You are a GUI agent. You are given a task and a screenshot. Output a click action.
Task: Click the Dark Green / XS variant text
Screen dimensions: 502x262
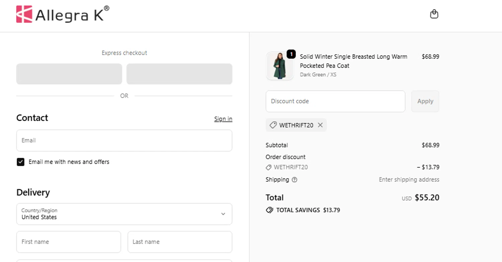(x=318, y=75)
